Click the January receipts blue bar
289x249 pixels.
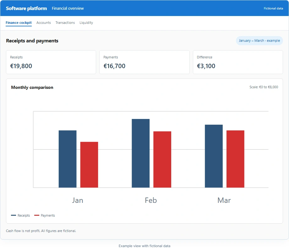(x=68, y=159)
